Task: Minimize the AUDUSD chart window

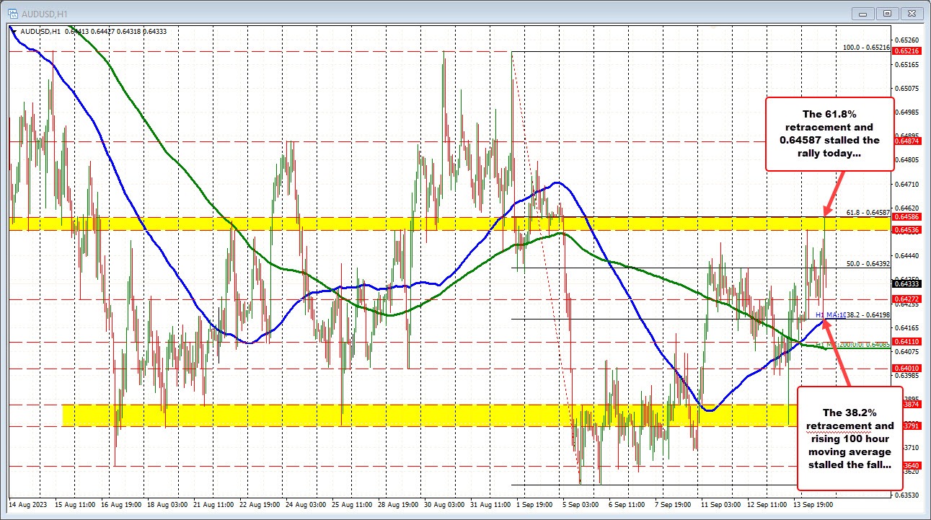Action: point(862,12)
